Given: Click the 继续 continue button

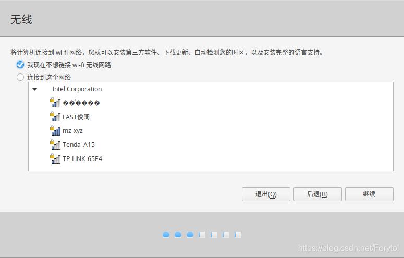Looking at the screenshot, I should pos(369,194).
